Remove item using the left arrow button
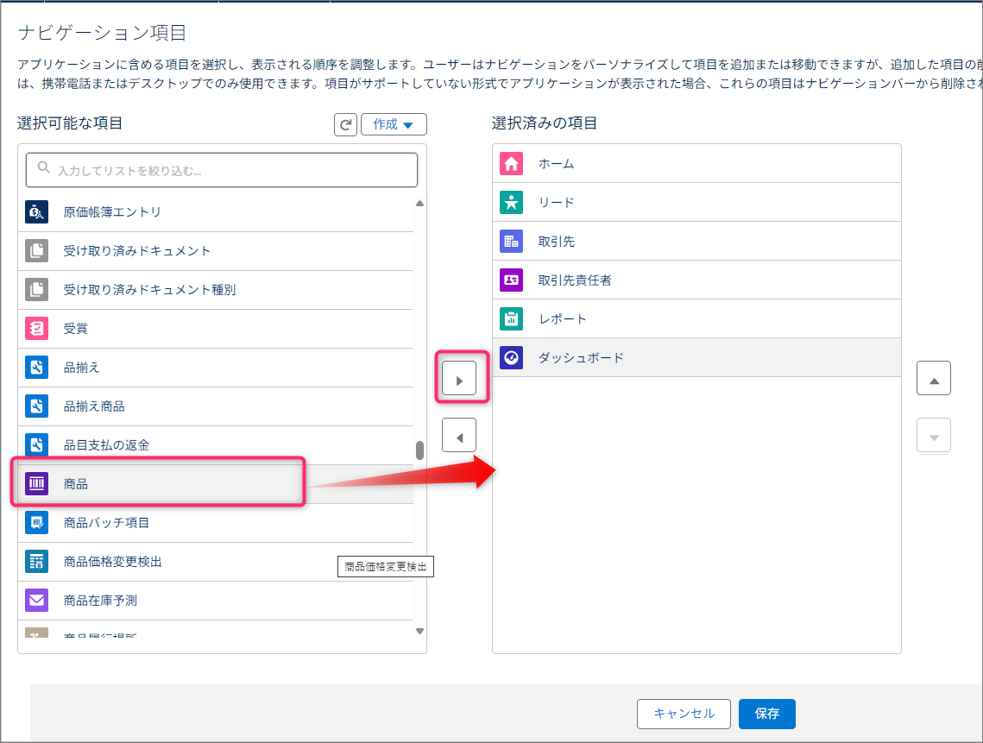 point(459,436)
